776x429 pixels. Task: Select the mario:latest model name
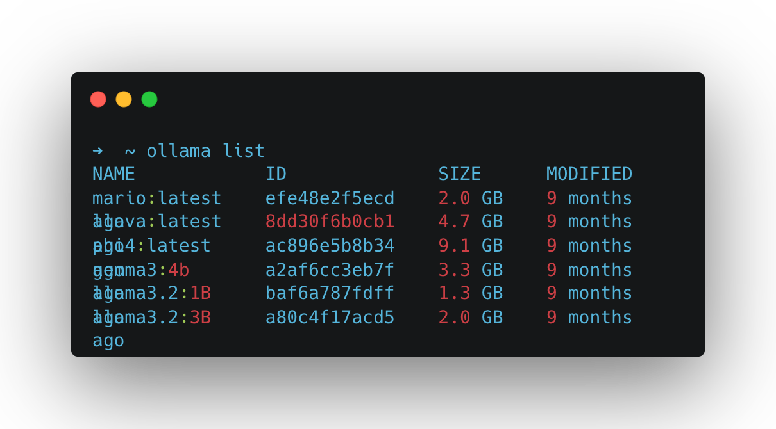click(157, 198)
